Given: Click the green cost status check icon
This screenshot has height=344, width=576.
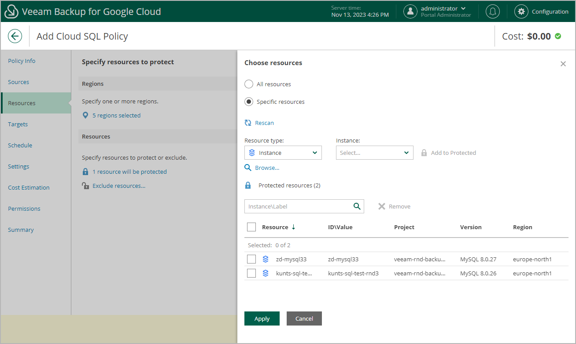Looking at the screenshot, I should tap(558, 36).
